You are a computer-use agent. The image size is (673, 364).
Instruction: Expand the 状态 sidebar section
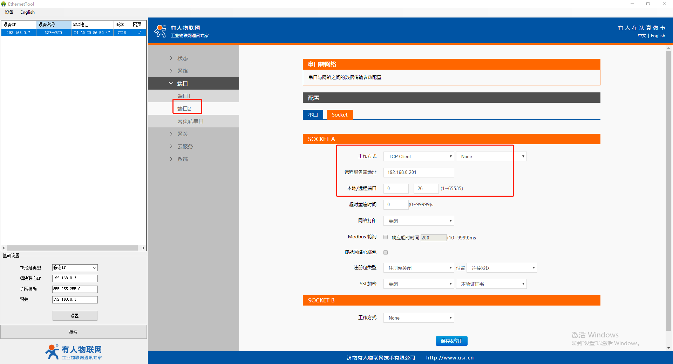[182, 58]
